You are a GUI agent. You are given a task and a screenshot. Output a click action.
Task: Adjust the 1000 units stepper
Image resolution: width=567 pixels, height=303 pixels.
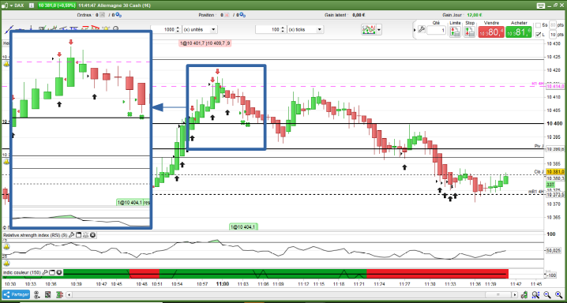point(178,30)
